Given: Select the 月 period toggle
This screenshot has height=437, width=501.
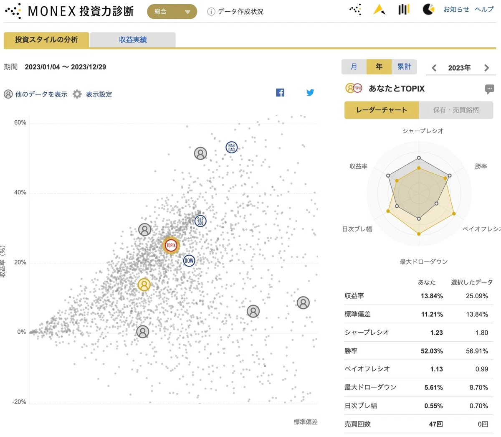Looking at the screenshot, I should [x=354, y=67].
